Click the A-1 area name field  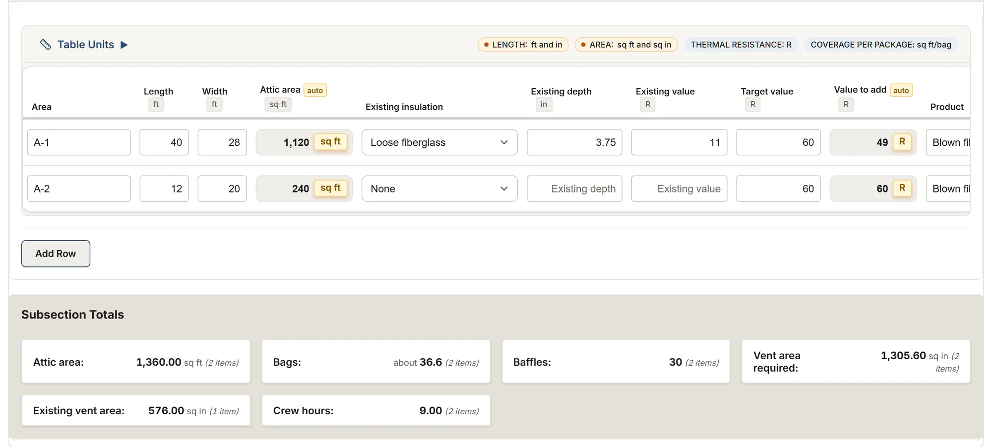click(x=79, y=142)
